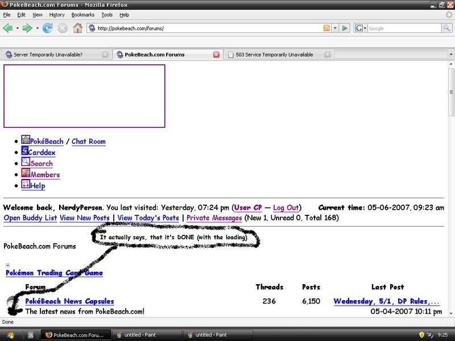Screen dimensions: 455x341
Task: Open PokéBeach News Capsules forum
Action: click(x=69, y=301)
